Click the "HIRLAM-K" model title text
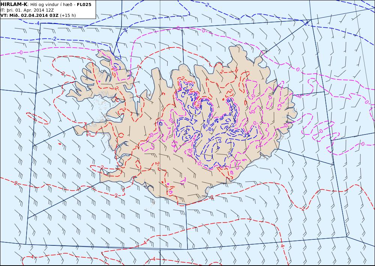Screen dimensions: 375x266 click(x=14, y=4)
